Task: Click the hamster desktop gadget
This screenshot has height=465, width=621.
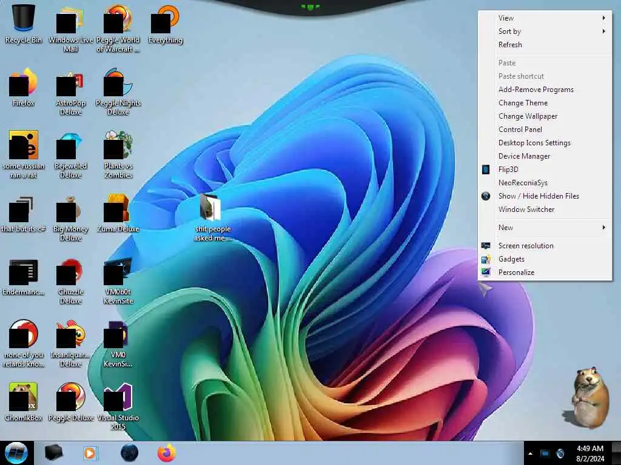Action: click(587, 397)
